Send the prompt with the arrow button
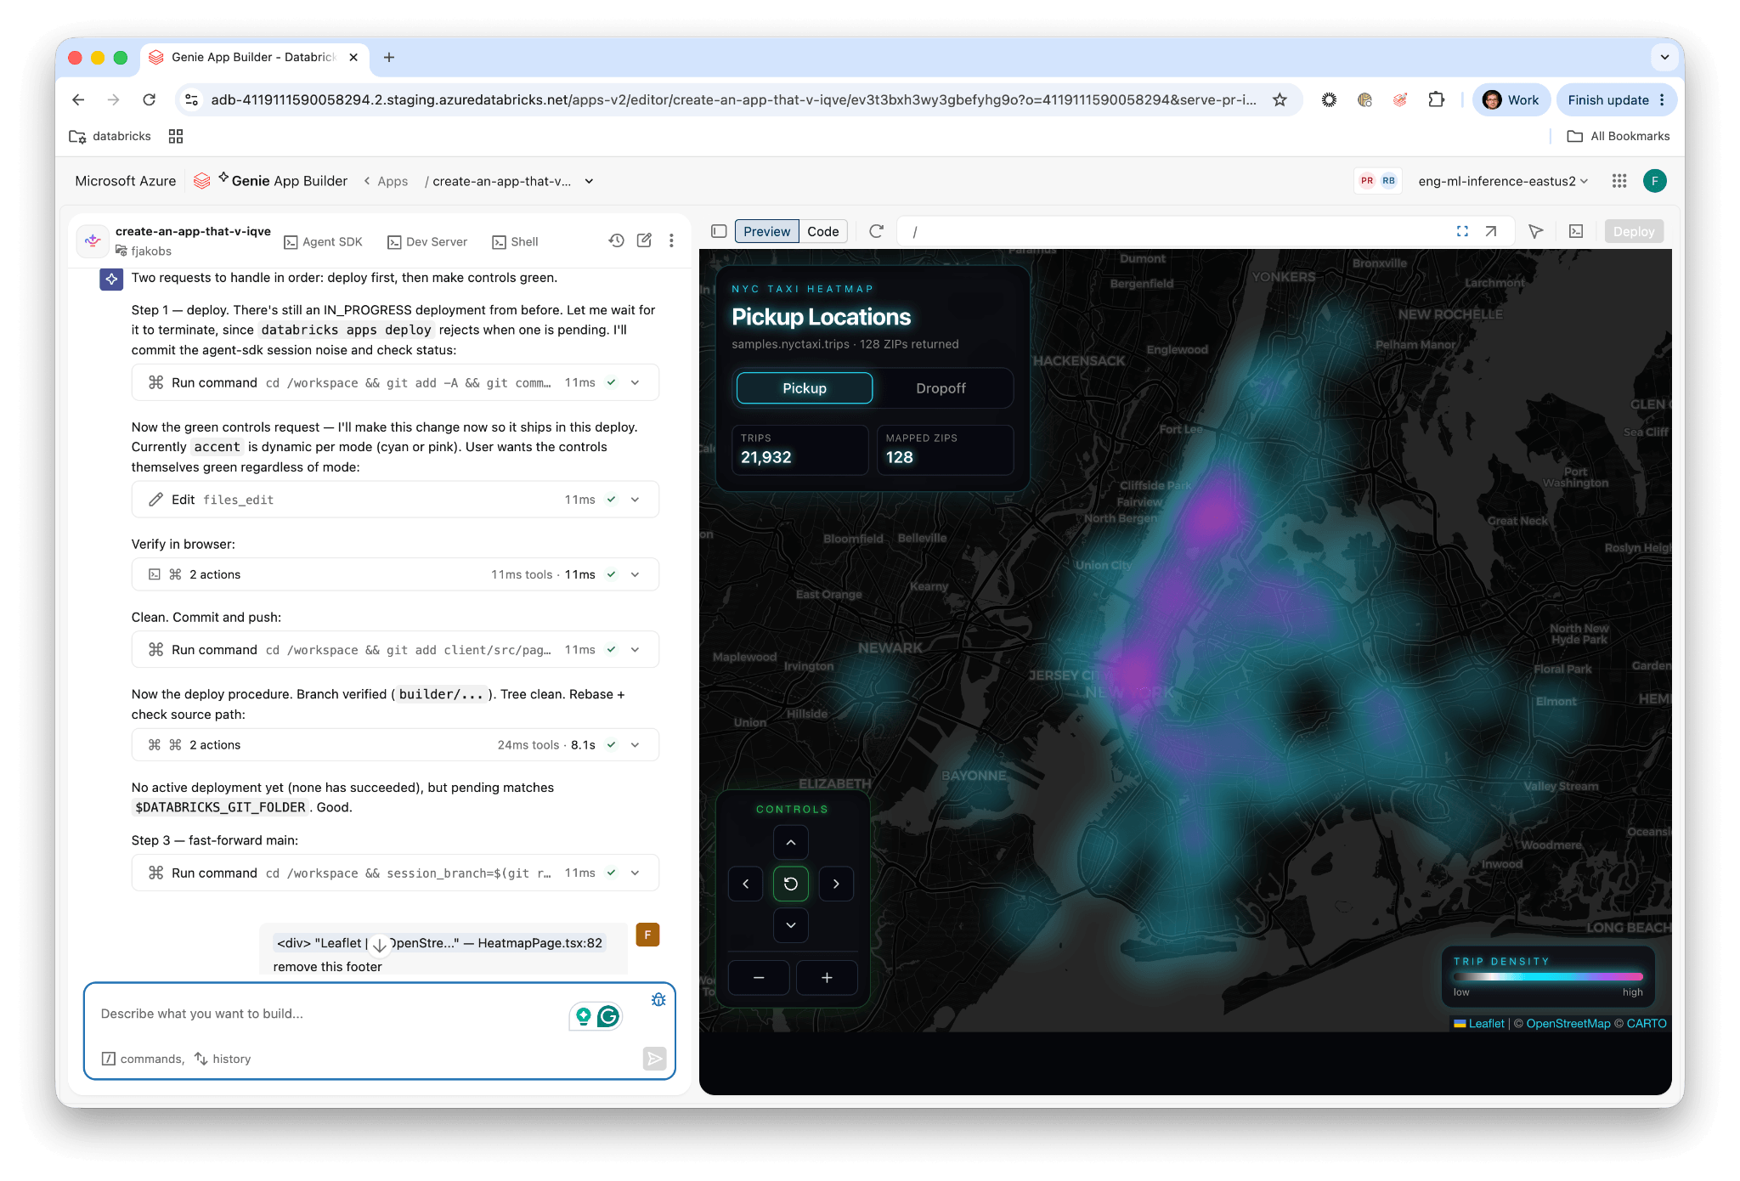Image resolution: width=1740 pixels, height=1181 pixels. click(655, 1059)
